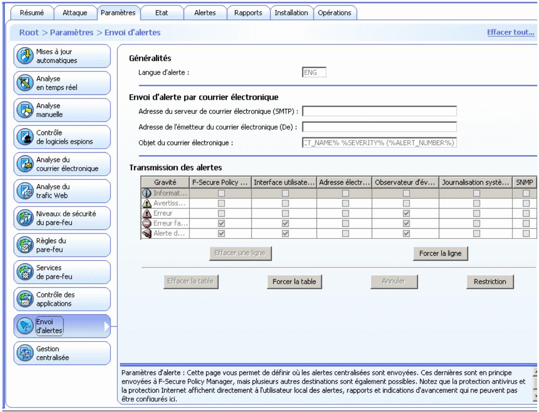Click the Règles du pare-feu icon
Screen dimensions: 539x412
(25, 245)
